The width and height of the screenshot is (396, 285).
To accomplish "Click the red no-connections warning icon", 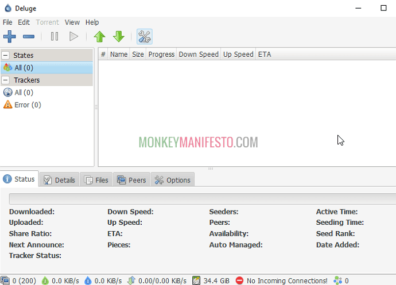I will (x=239, y=280).
